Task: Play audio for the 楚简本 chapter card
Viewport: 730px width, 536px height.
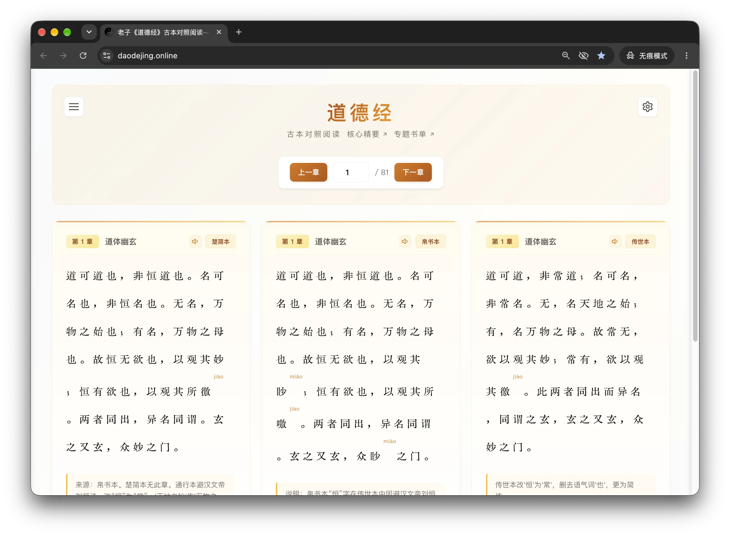Action: (195, 241)
